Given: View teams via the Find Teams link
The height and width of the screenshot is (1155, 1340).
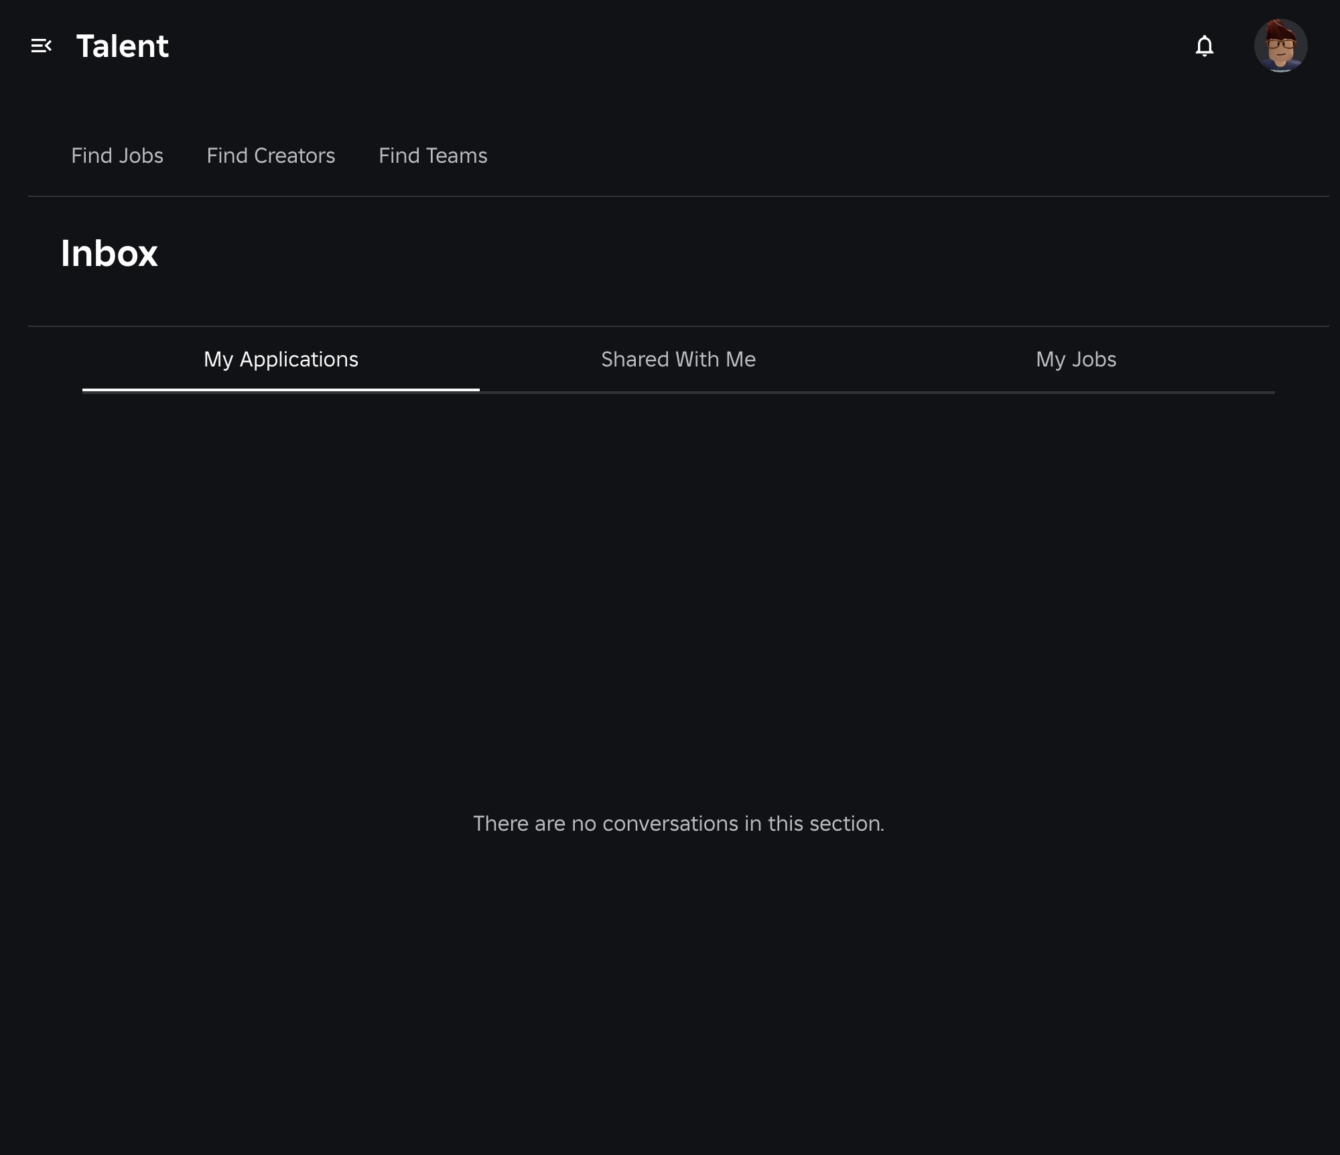Looking at the screenshot, I should tap(433, 155).
